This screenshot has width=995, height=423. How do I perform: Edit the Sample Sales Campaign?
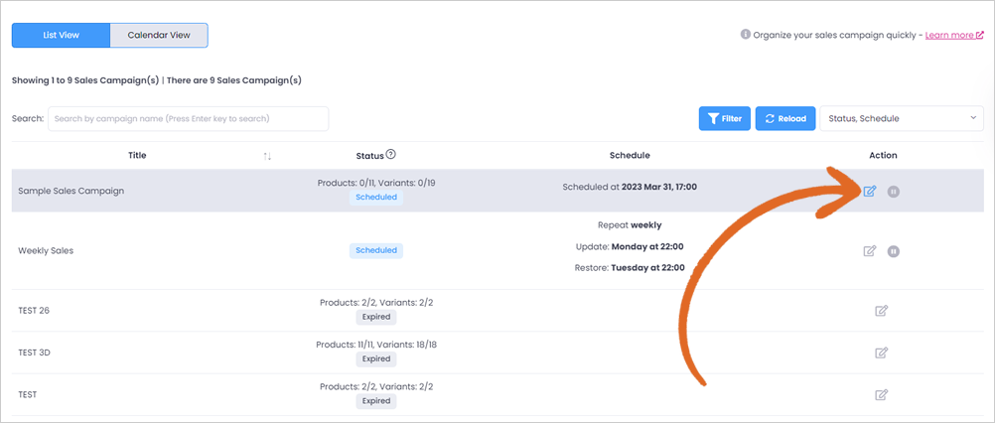[869, 191]
